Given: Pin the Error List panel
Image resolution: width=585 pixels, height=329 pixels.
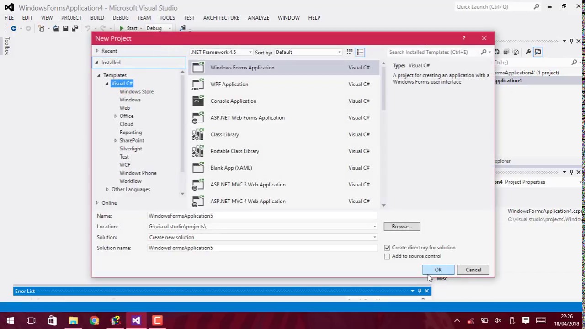Looking at the screenshot, I should (420, 291).
